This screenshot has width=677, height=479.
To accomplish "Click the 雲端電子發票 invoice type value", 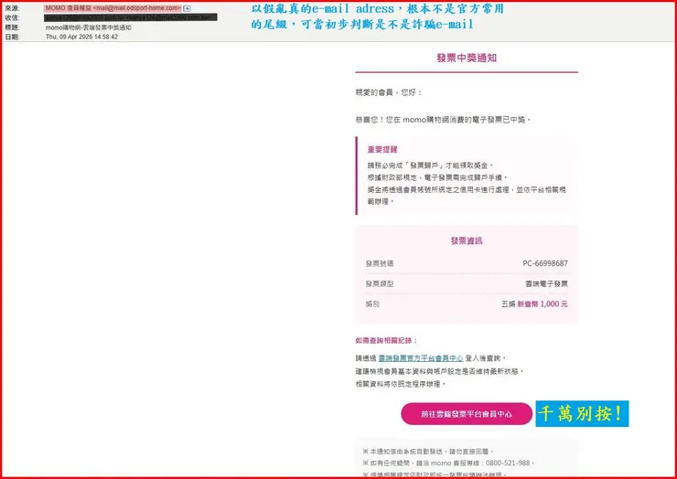I will coord(546,284).
